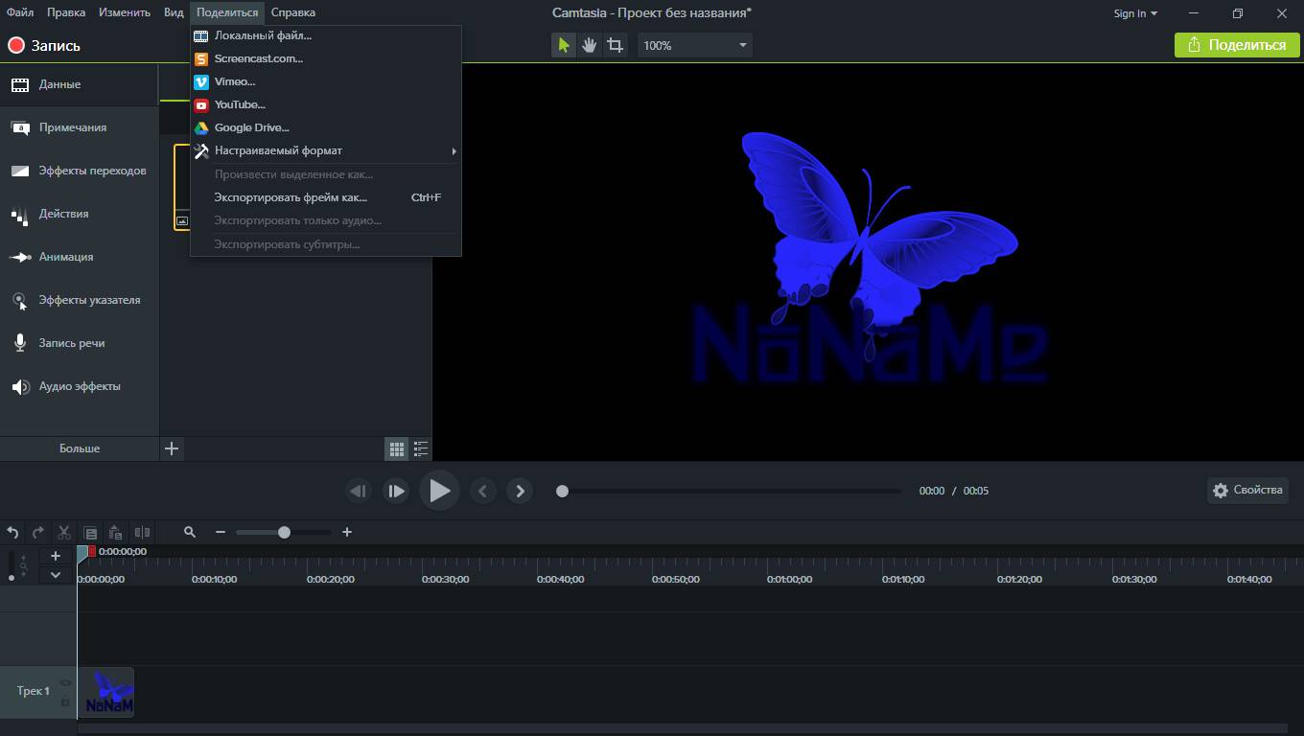Select the NoNaMe clip on Трек 1
1304x736 pixels.
105,692
